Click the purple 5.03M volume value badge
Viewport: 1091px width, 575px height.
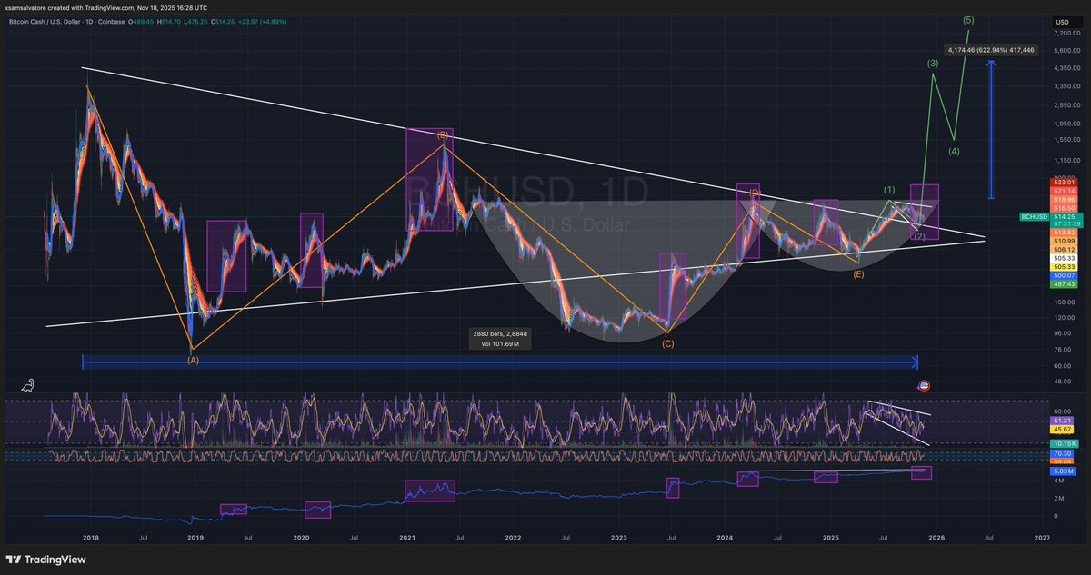pos(1062,471)
